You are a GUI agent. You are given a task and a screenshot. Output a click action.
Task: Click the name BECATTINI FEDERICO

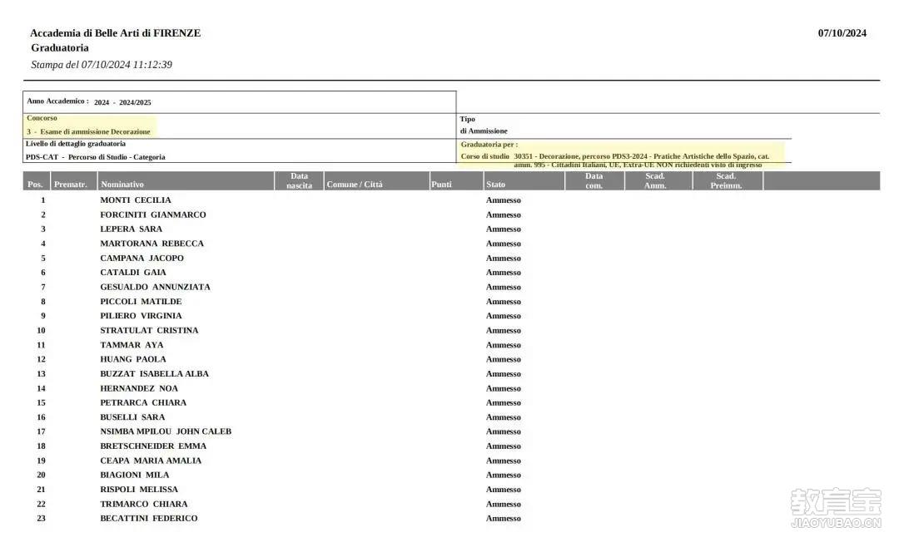pyautogui.click(x=148, y=519)
